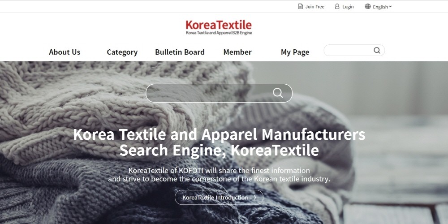Click the Login person icon
The height and width of the screenshot is (224, 448).
[x=337, y=6]
